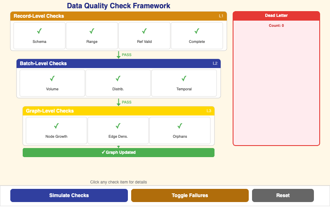Open the Dead Letter panel header
This screenshot has height=207, width=330.
coord(276,16)
